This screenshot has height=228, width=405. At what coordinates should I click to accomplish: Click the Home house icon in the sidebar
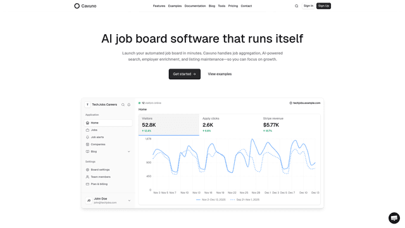tap(87, 123)
